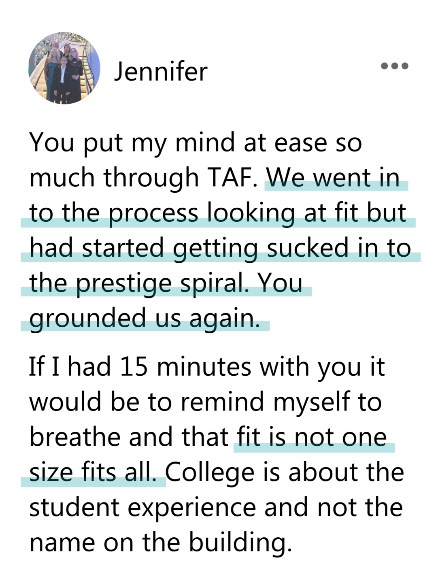Viewport: 438px width, 583px height.
Task: Click the highlighted "size fits all." phrase
Action: (x=93, y=472)
